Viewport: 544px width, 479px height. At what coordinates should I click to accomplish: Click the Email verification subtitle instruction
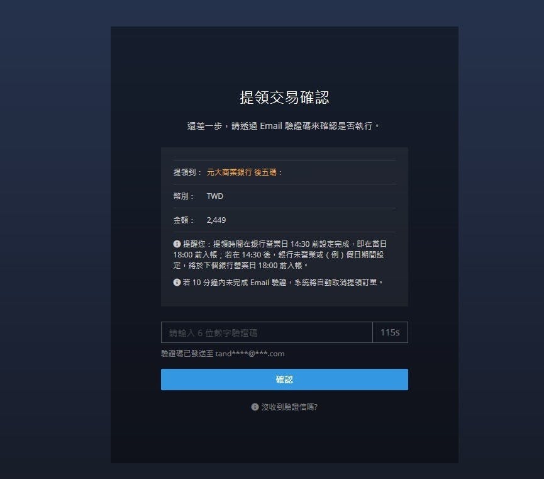pos(284,126)
